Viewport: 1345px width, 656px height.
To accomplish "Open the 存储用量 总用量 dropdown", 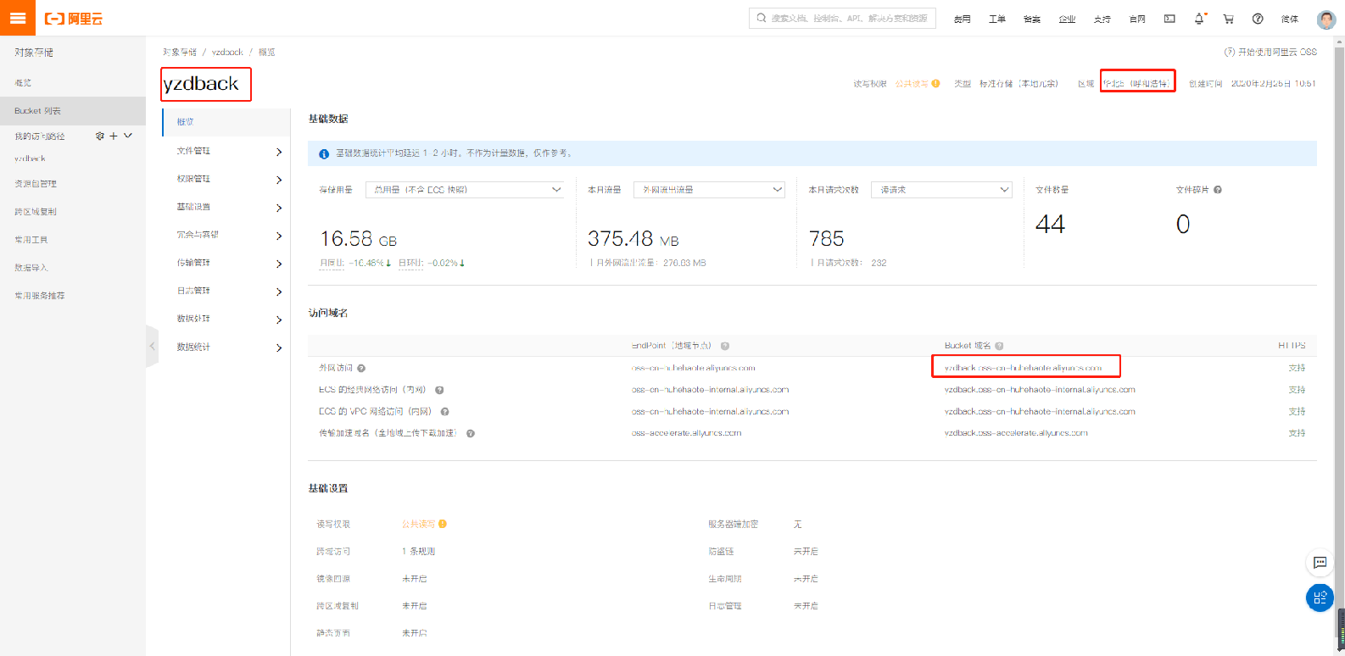I will [466, 190].
